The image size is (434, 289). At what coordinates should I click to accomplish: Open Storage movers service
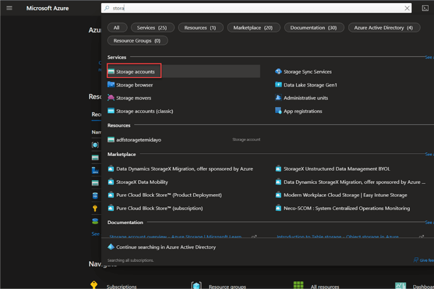pyautogui.click(x=134, y=98)
